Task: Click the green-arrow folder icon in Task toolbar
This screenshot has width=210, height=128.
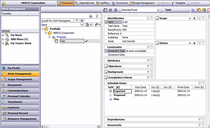Action: click(204, 10)
